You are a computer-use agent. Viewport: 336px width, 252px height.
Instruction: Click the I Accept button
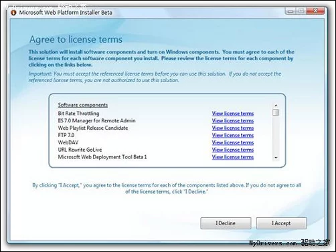(281, 223)
